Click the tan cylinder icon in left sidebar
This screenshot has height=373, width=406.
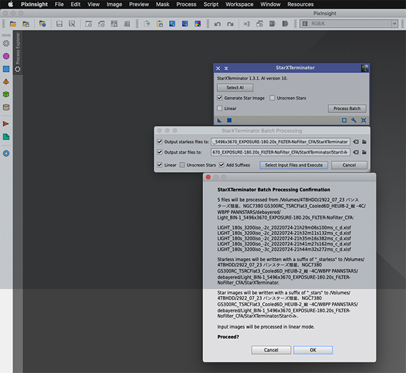6,107
